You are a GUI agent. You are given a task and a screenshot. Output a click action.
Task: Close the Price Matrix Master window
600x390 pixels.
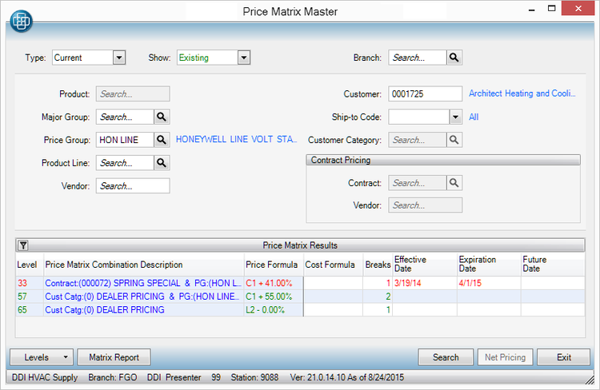578,9
